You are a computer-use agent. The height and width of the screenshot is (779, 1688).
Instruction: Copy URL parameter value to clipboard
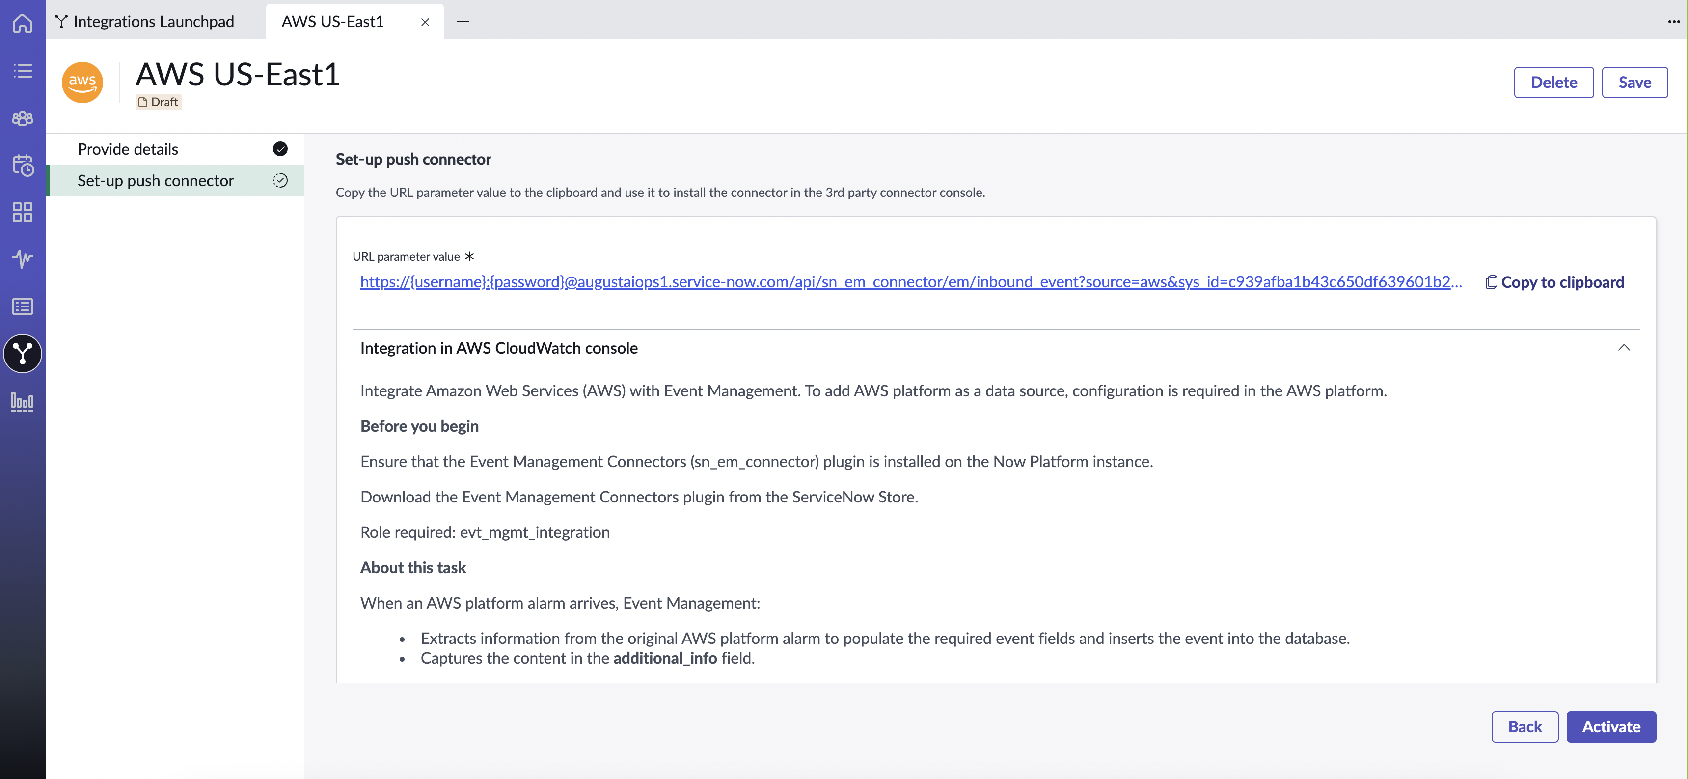1554,282
